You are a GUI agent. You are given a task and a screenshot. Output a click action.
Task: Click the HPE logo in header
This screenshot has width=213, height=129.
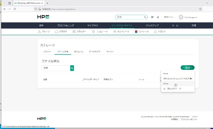[x=41, y=17]
